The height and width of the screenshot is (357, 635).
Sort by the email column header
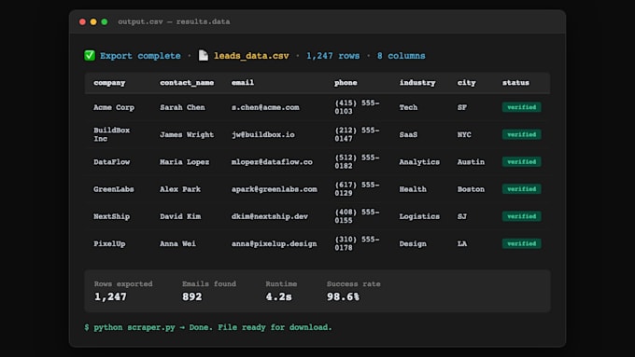coord(243,82)
